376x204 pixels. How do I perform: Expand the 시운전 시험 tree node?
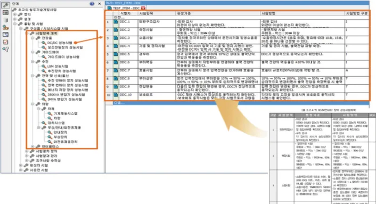click(x=21, y=170)
